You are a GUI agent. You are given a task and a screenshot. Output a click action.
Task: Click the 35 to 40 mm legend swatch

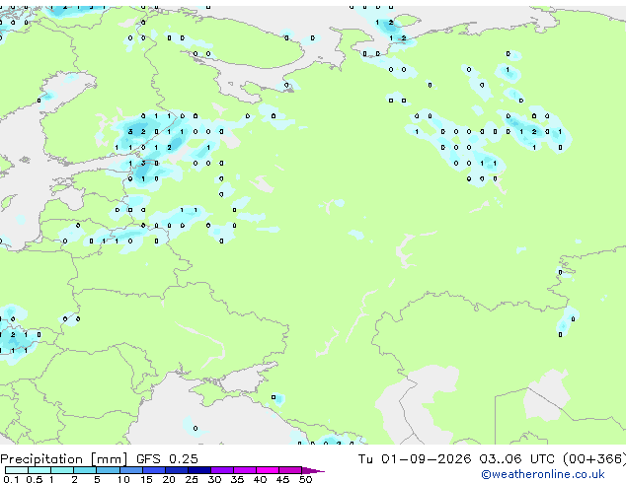244,470
